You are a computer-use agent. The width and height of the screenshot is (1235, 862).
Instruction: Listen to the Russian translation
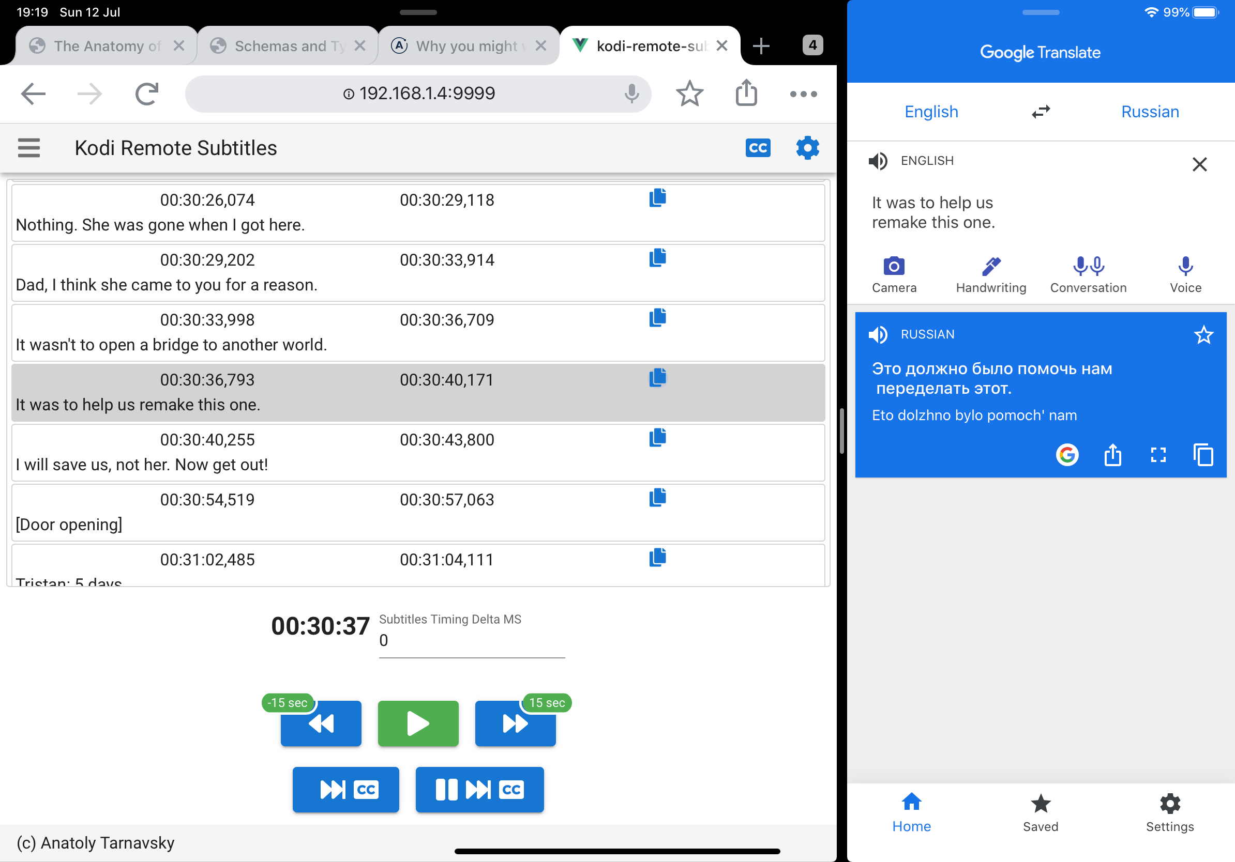coord(877,334)
